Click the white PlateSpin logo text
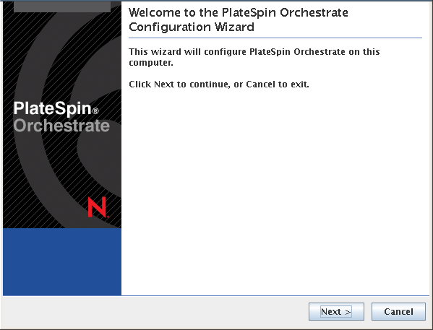The width and height of the screenshot is (433, 330). point(52,108)
